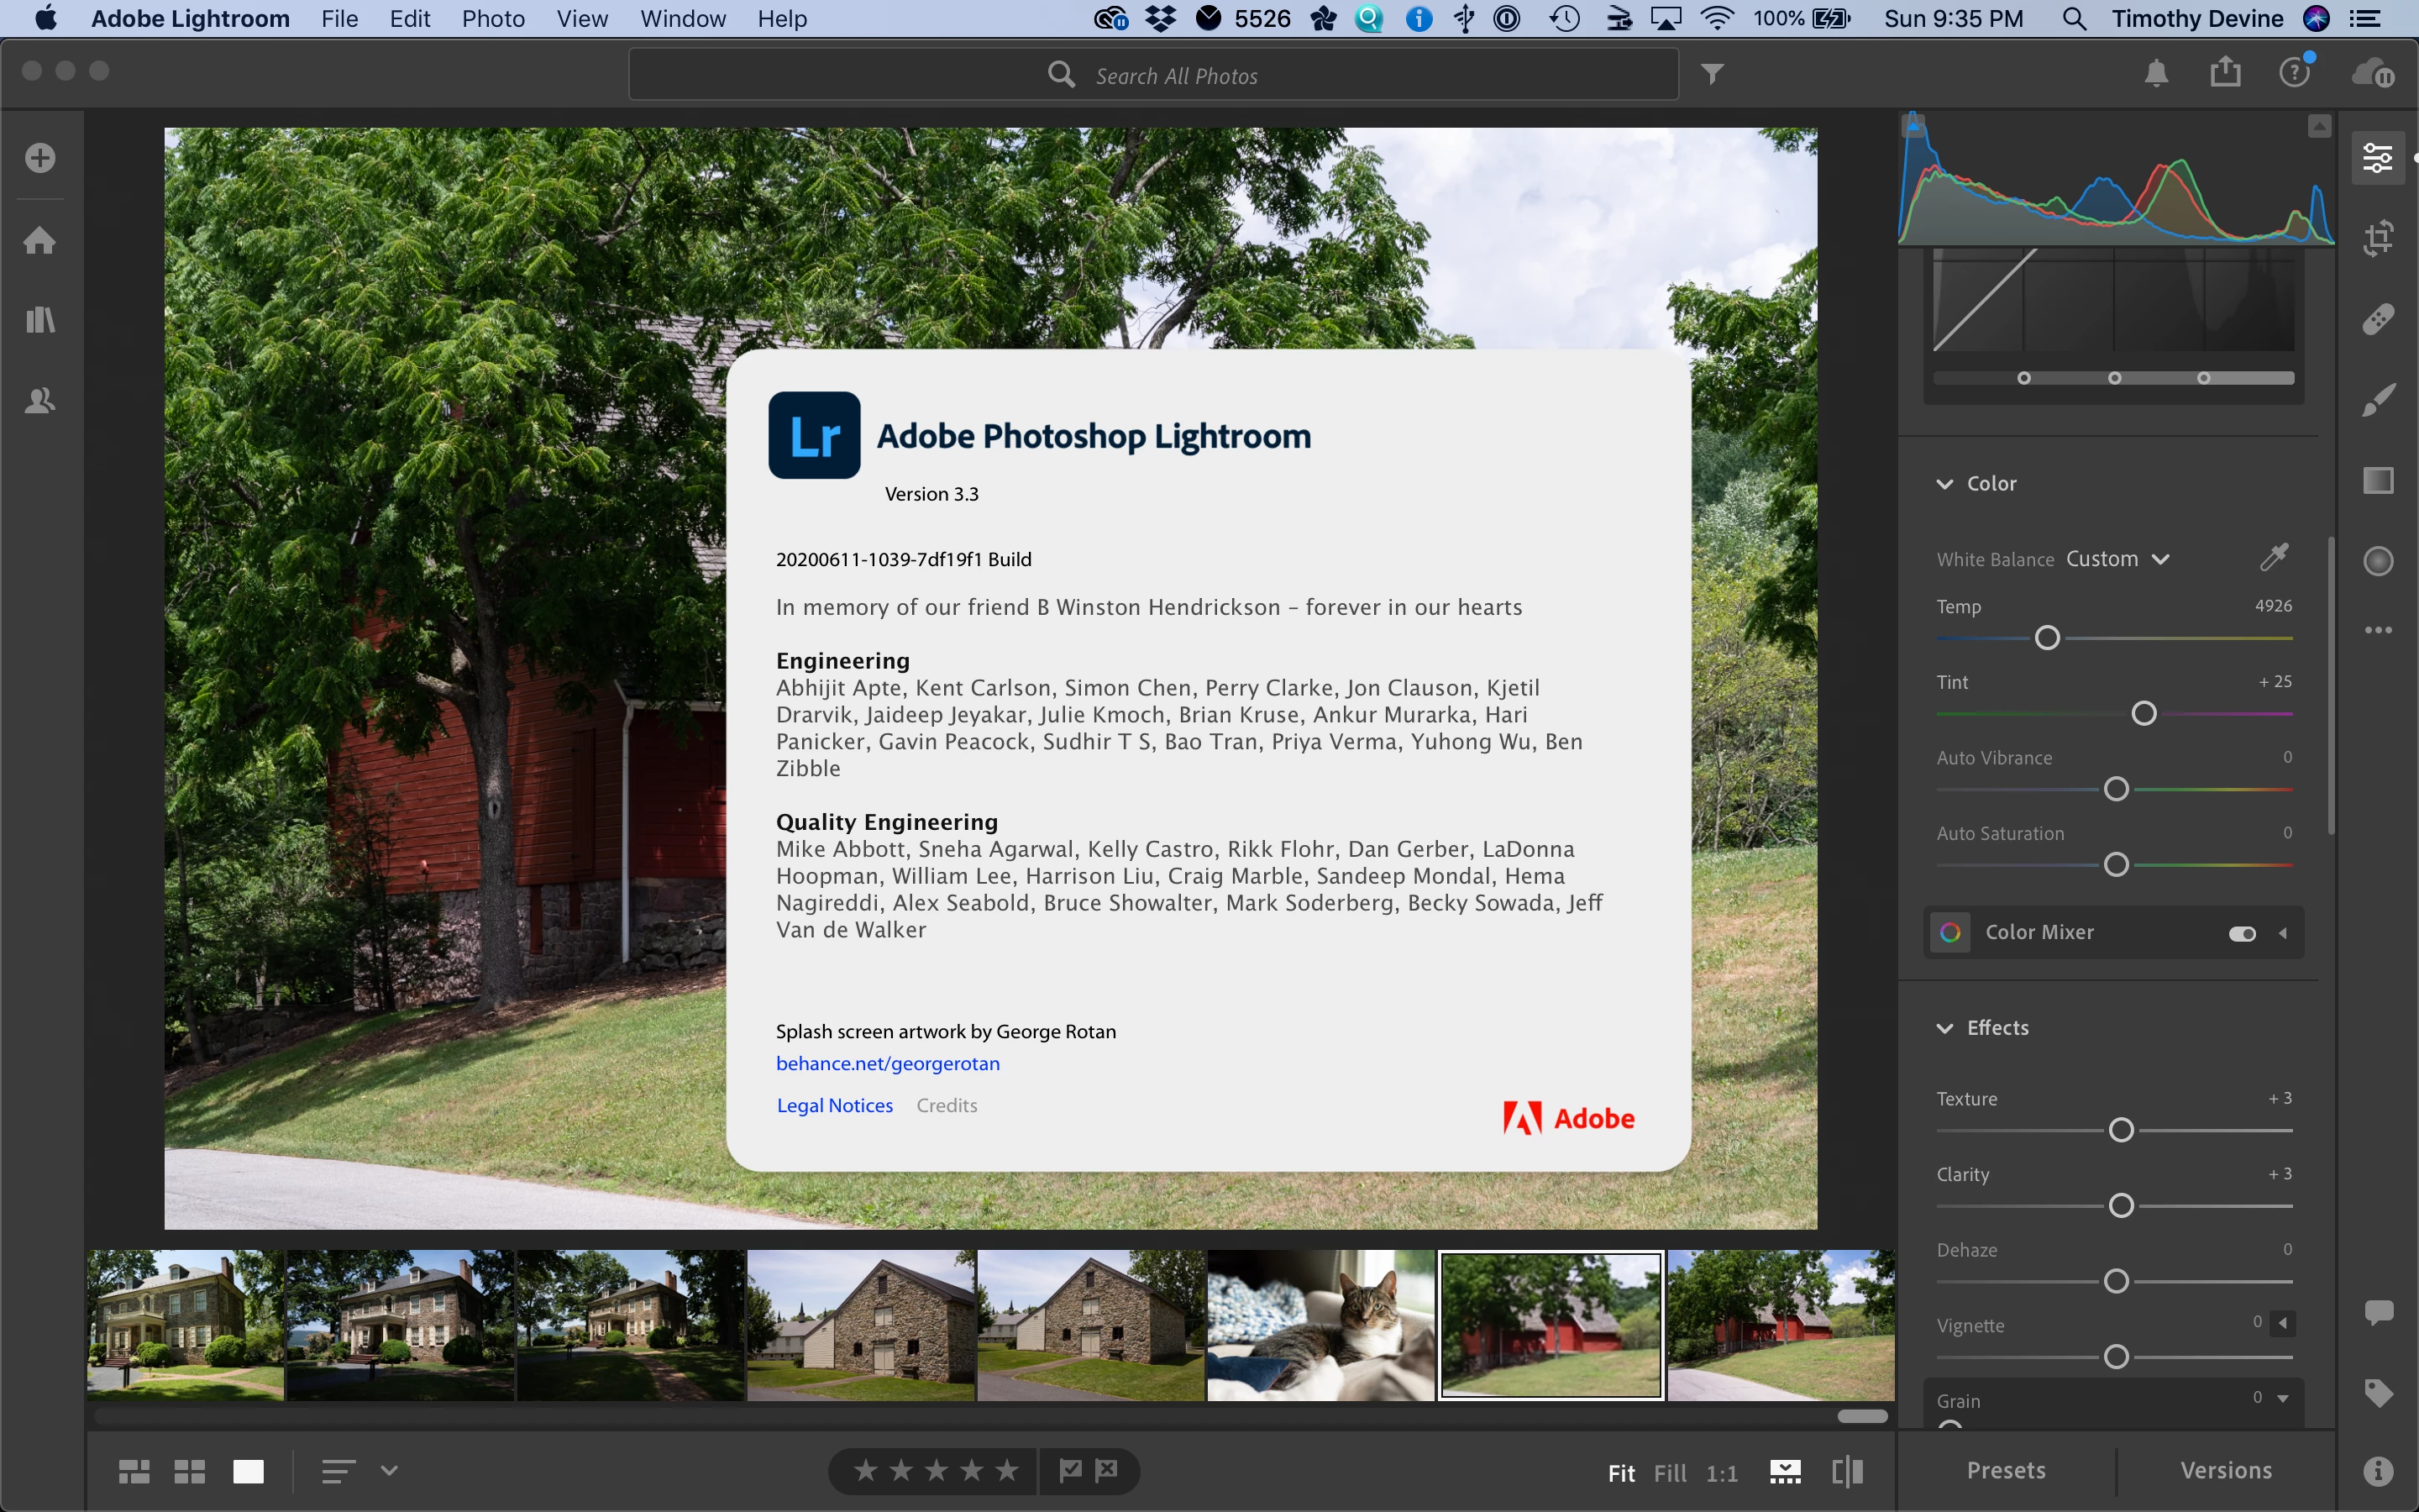Collapse the Effects section
2419x1512 pixels.
(x=1944, y=1028)
